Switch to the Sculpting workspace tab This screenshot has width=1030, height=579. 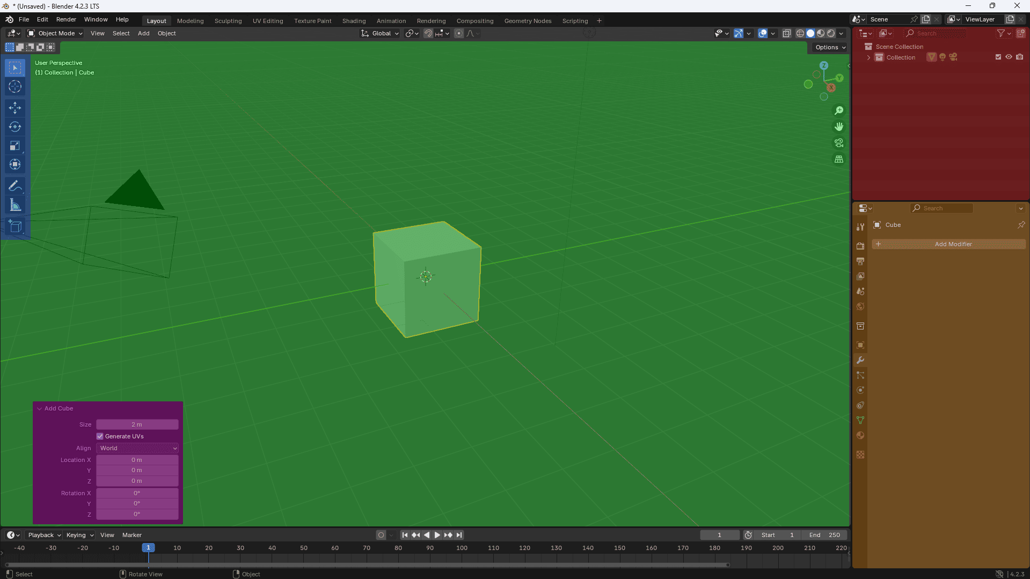(x=228, y=21)
